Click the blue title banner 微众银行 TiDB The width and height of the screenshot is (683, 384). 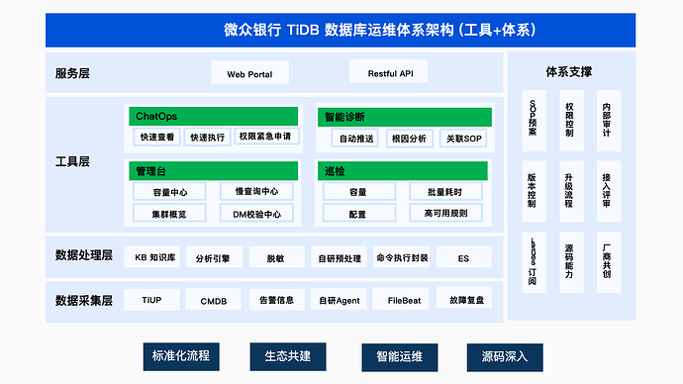pos(341,30)
